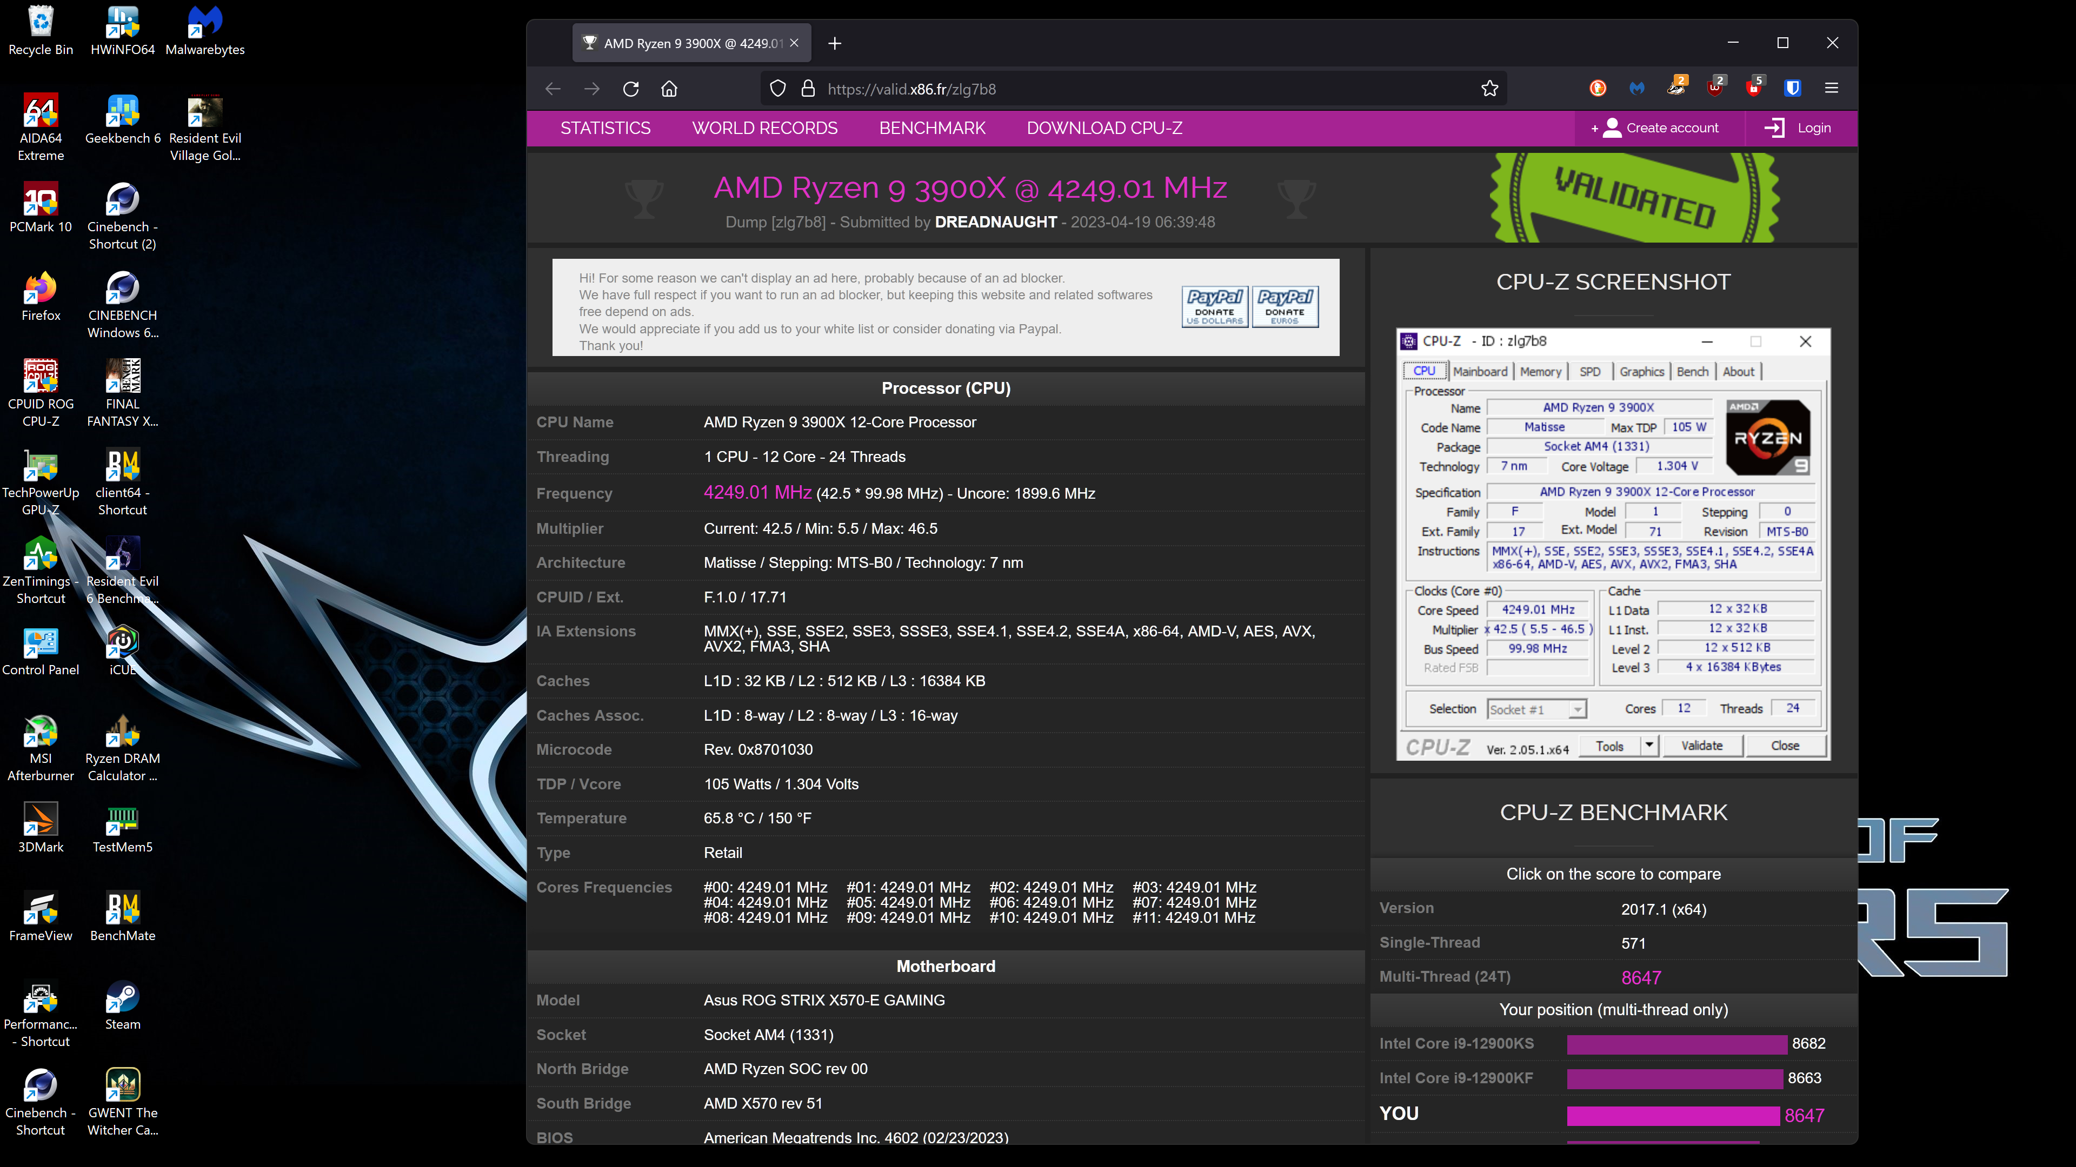Open GWENT The Witcher Card Game icon

pyautogui.click(x=123, y=1103)
